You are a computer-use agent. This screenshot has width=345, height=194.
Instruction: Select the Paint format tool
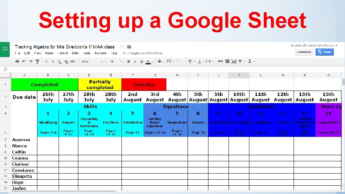click(37, 61)
